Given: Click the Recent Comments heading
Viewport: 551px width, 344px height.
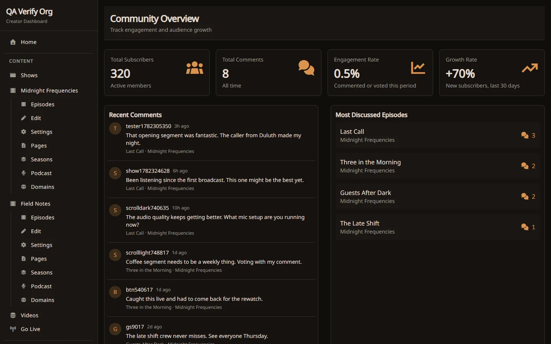Looking at the screenshot, I should 135,115.
